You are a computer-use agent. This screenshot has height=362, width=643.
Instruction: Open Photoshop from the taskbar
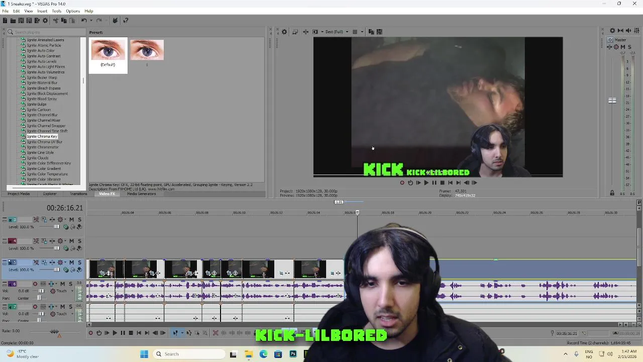tap(293, 354)
